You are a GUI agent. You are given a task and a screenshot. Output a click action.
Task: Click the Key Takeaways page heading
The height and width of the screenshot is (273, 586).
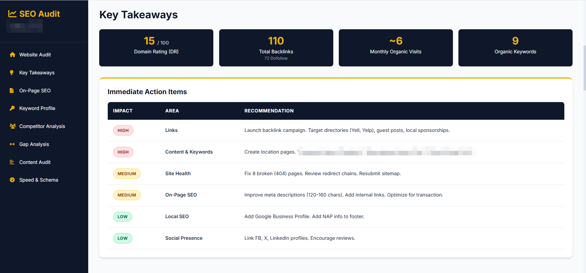click(x=139, y=15)
